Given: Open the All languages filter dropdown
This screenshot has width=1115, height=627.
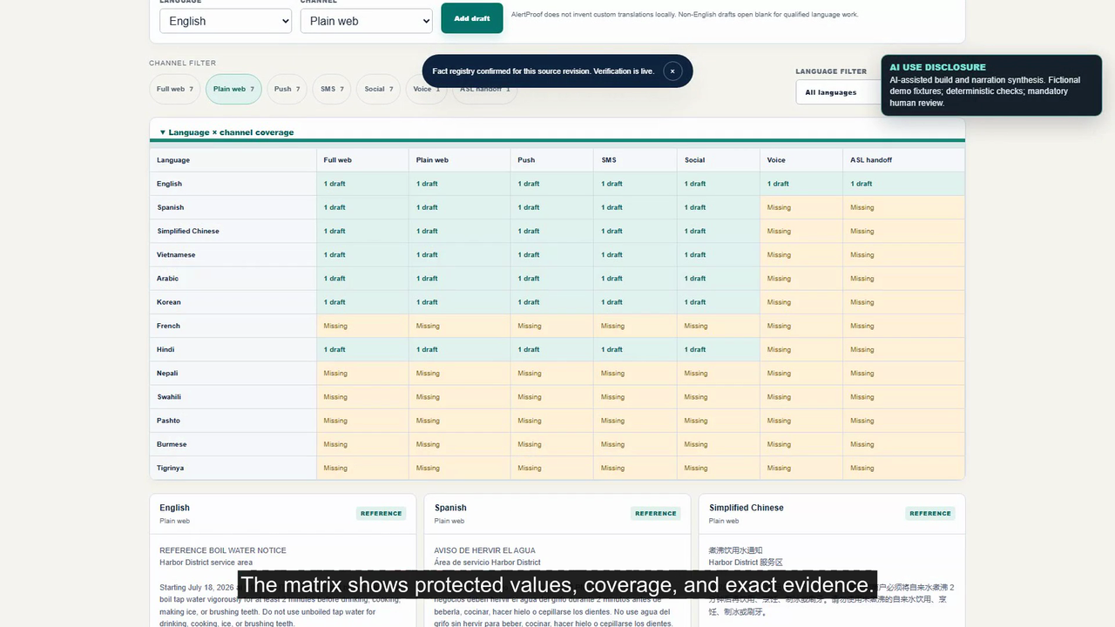Looking at the screenshot, I should pos(839,92).
